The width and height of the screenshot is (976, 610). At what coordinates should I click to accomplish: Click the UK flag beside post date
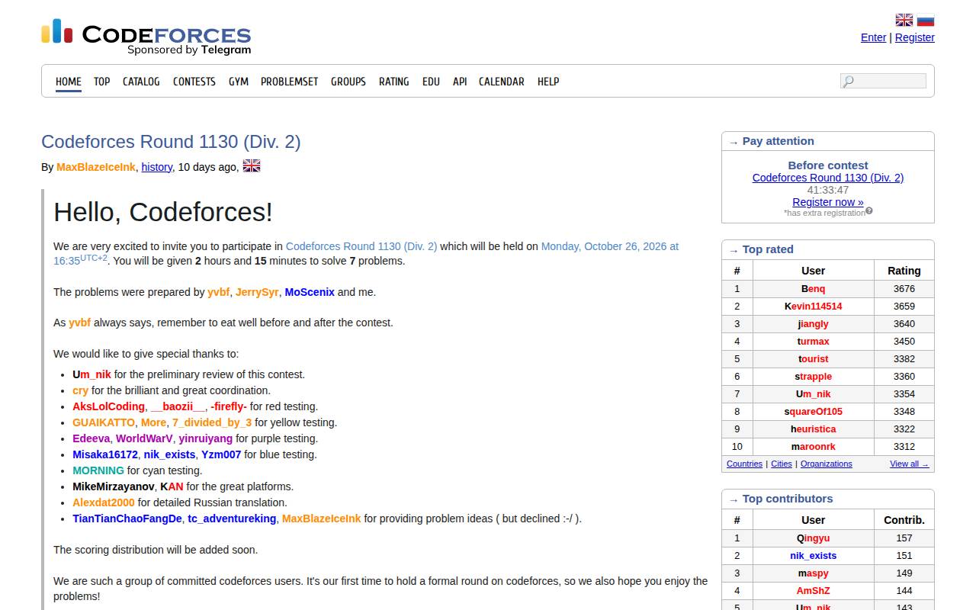[252, 165]
